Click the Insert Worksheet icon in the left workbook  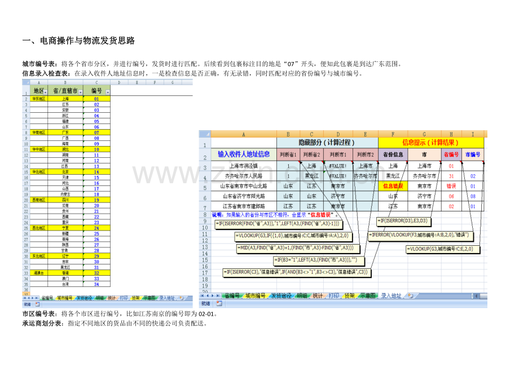(x=181, y=297)
